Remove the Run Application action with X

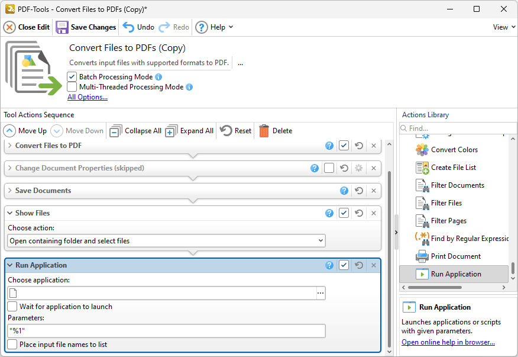pyautogui.click(x=373, y=265)
